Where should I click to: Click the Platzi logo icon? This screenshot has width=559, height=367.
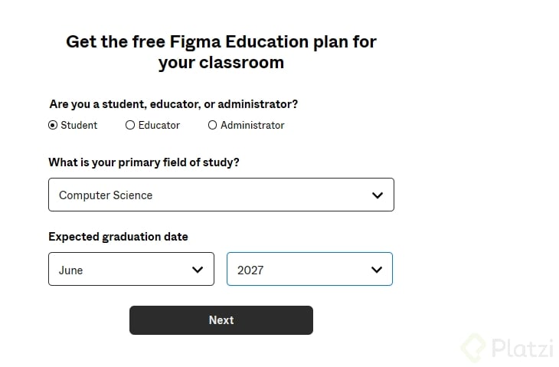click(476, 348)
